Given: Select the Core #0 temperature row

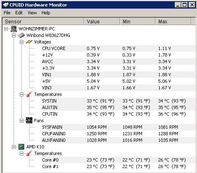Looking at the screenshot, I should (118, 160).
